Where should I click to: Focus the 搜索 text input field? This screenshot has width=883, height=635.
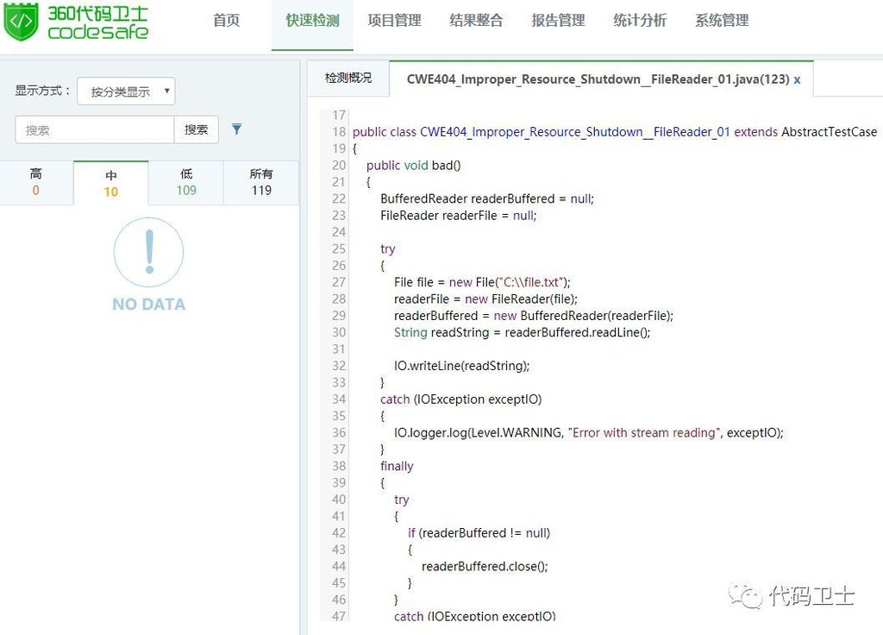95,129
